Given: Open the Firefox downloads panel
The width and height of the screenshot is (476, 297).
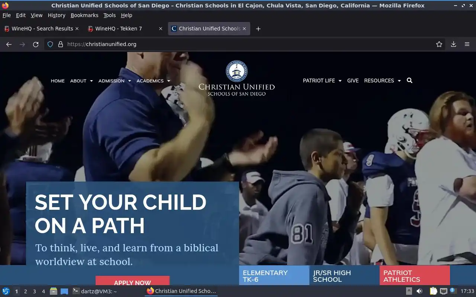Looking at the screenshot, I should [454, 44].
